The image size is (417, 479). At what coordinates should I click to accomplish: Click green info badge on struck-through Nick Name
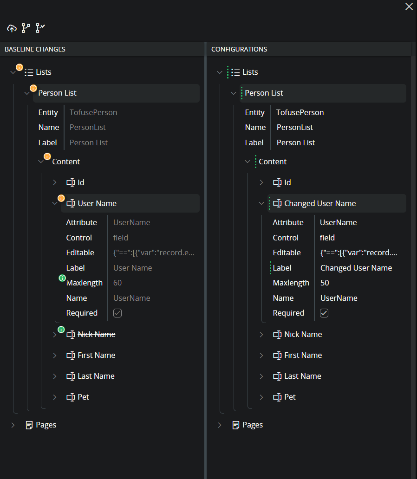pos(61,330)
